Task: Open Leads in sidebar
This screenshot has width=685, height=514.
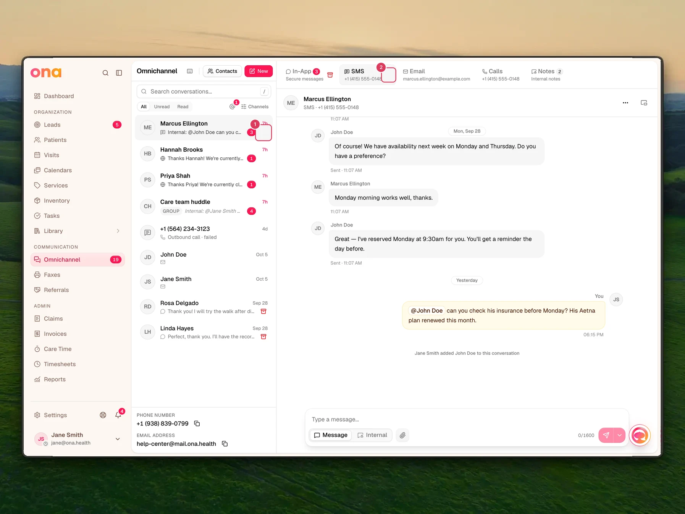Action: (x=78, y=125)
